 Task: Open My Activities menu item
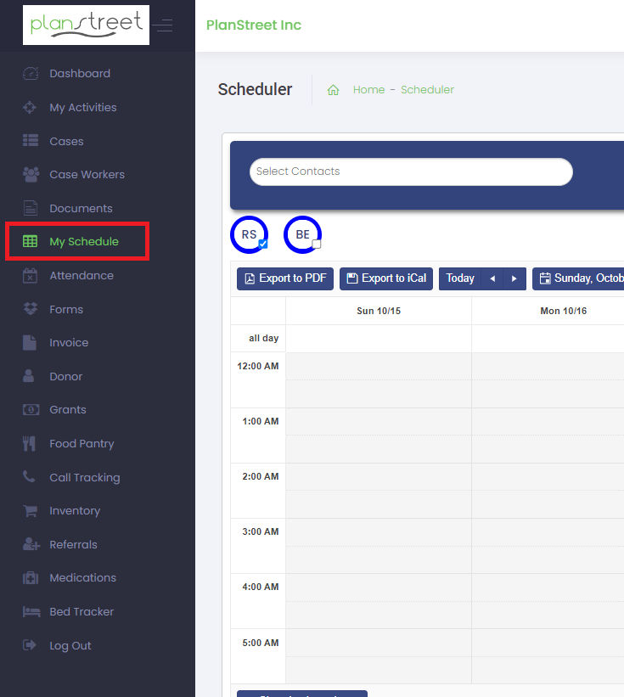pyautogui.click(x=83, y=107)
